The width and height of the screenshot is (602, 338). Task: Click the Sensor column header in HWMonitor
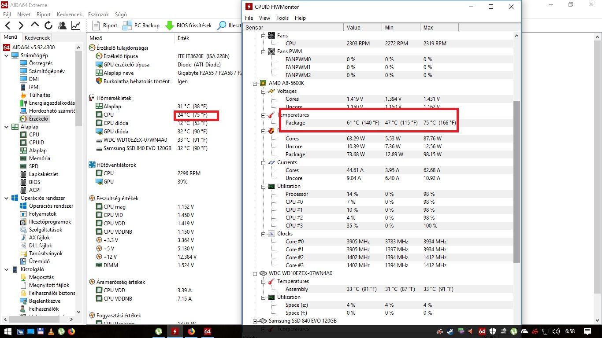[293, 27]
